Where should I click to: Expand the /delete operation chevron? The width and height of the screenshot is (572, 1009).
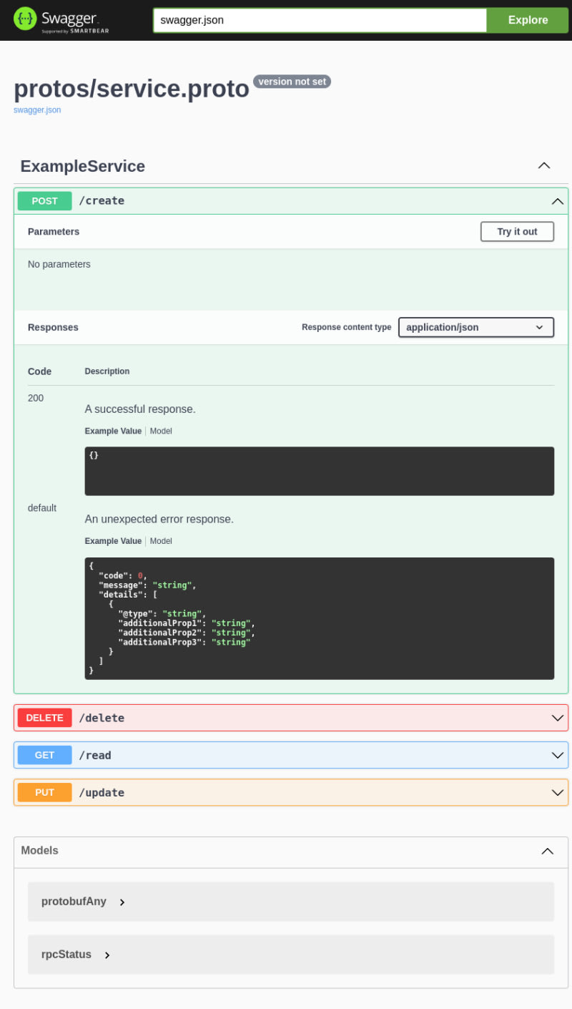[558, 718]
